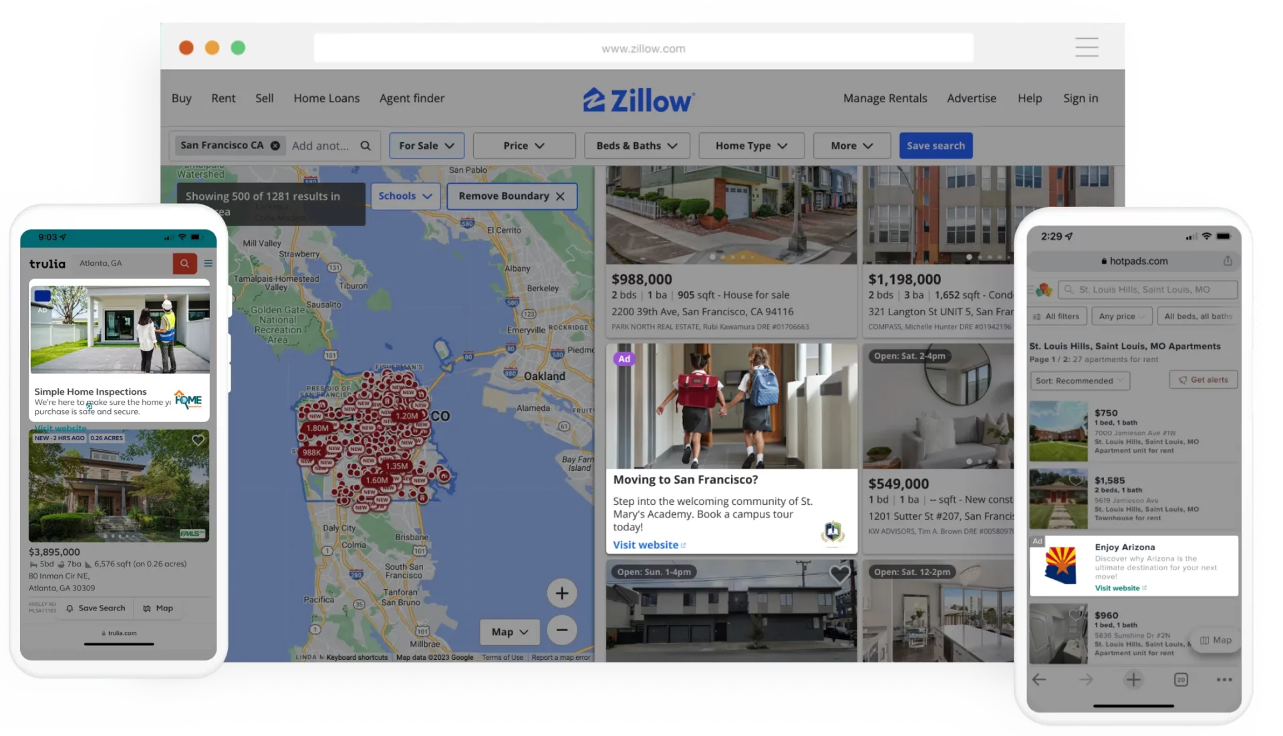This screenshot has width=1283, height=736.
Task: Open the Agent finder menu
Action: 412,98
